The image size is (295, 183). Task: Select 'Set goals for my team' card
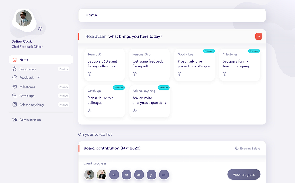coord(240,65)
